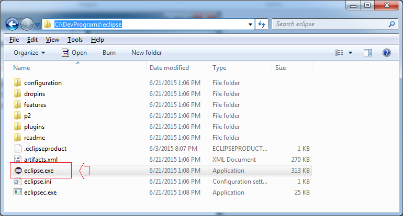The height and width of the screenshot is (216, 403).
Task: Open the File menu
Action: [14, 40]
